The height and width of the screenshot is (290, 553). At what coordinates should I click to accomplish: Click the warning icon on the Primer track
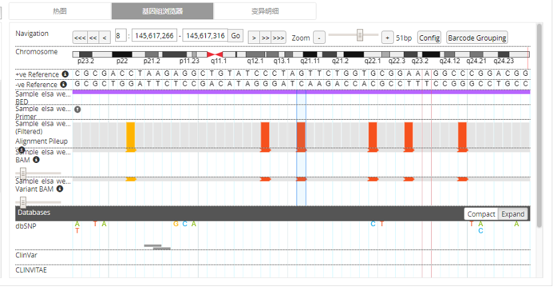(x=77, y=110)
